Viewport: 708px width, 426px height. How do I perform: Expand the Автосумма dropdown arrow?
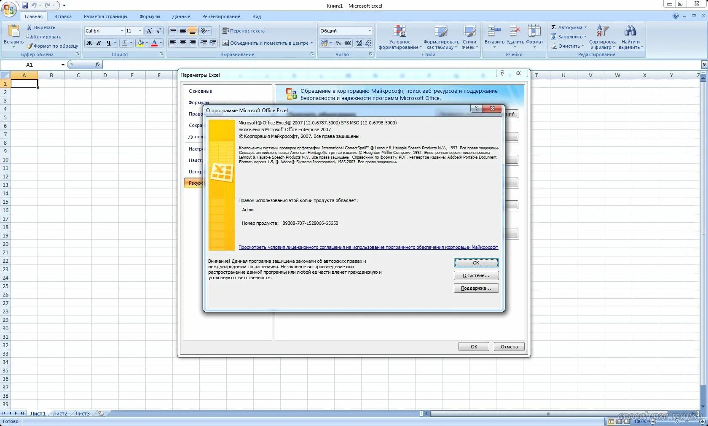tap(585, 27)
